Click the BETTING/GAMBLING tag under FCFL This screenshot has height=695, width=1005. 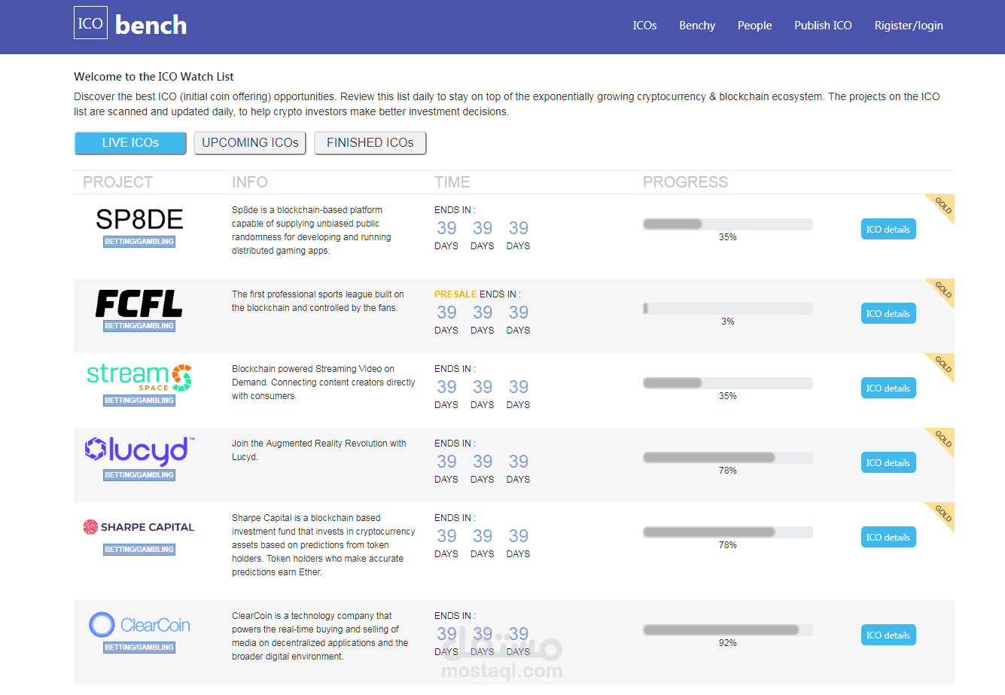(x=139, y=327)
